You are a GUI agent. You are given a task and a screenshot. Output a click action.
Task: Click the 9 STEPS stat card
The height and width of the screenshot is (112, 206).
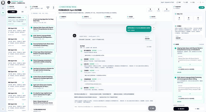click(x=159, y=10)
